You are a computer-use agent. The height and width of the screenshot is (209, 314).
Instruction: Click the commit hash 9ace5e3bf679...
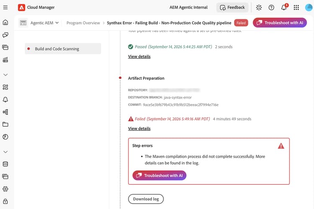pyautogui.click(x=180, y=105)
